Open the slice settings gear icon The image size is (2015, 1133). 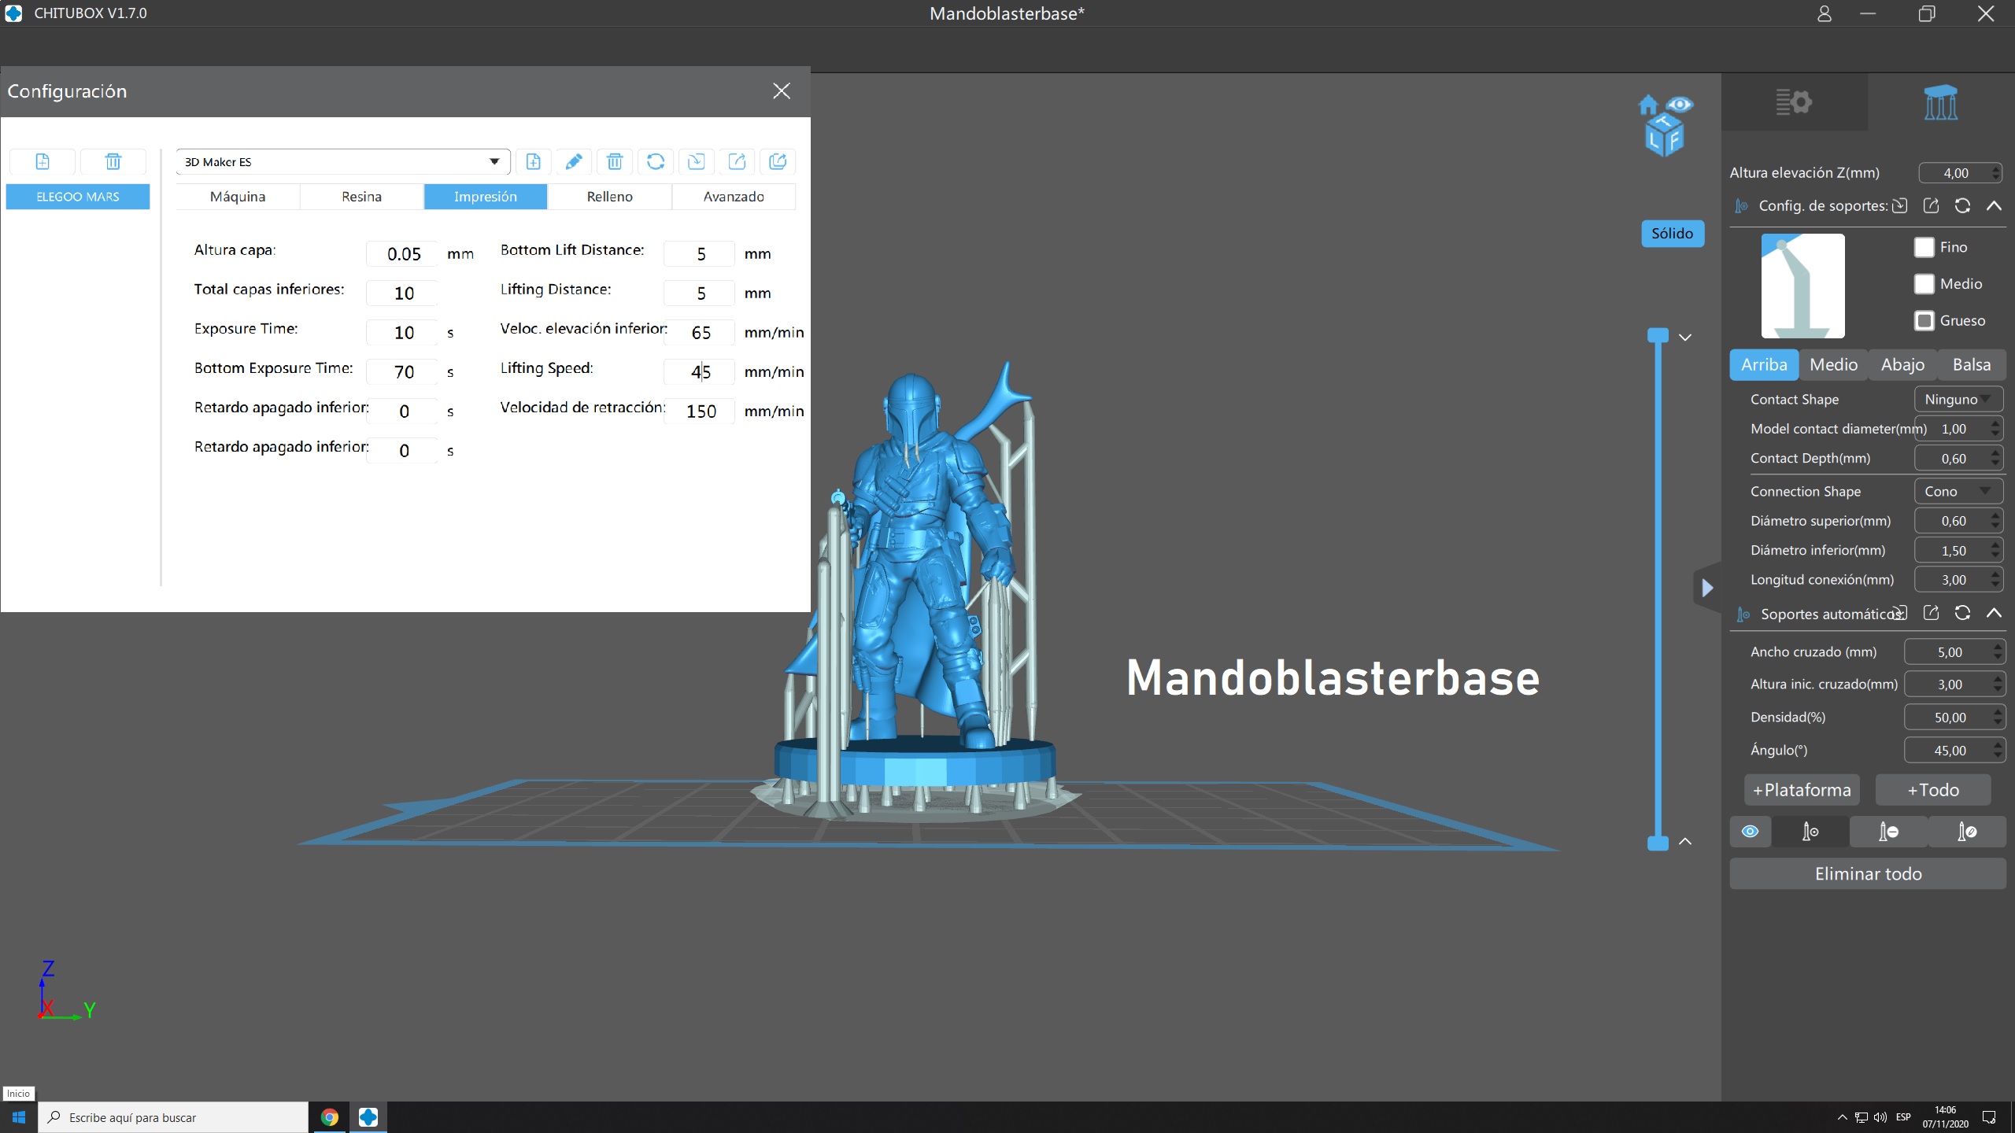tap(1794, 102)
